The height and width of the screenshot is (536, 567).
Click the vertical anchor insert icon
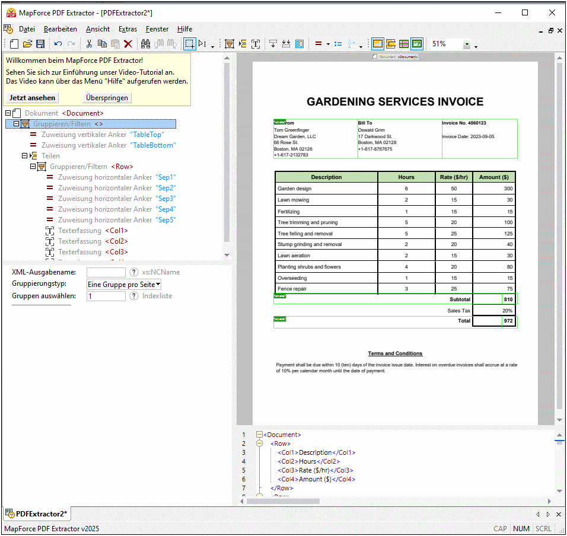pyautogui.click(x=273, y=44)
